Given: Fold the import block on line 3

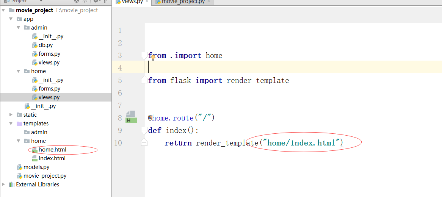Looking at the screenshot, I should 144,55.
